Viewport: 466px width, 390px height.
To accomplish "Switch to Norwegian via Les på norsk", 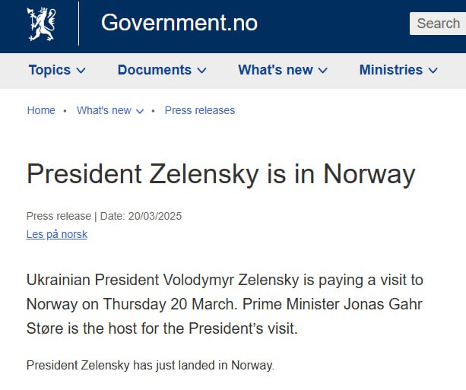I will point(57,234).
